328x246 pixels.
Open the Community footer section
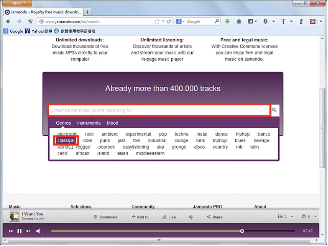pos(143,206)
